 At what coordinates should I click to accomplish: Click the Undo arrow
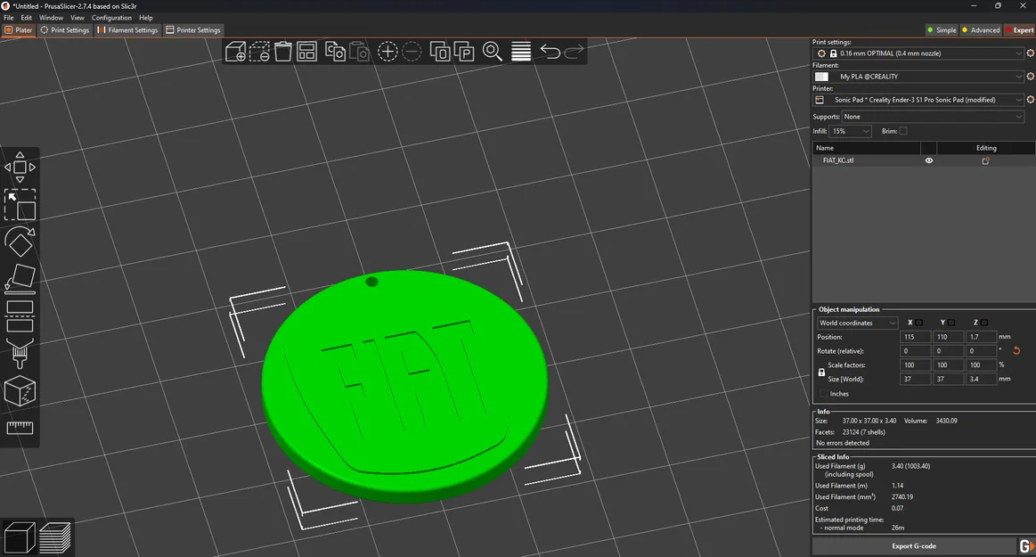pyautogui.click(x=550, y=52)
